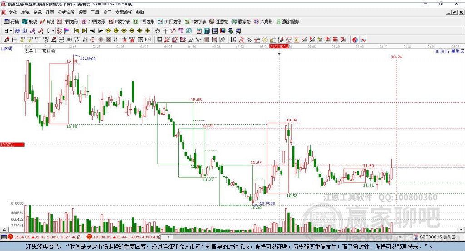Click the 2023-06-14 date marker
The width and height of the screenshot is (465, 251).
279,47
